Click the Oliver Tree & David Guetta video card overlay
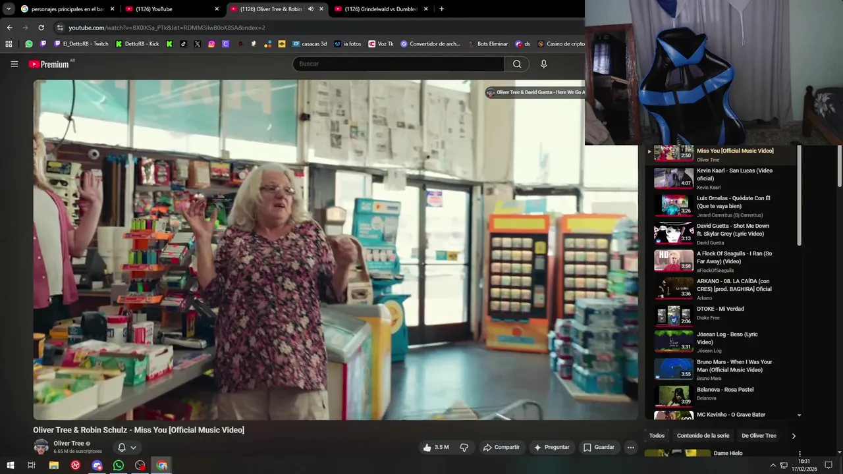This screenshot has height=474, width=843. (x=535, y=93)
